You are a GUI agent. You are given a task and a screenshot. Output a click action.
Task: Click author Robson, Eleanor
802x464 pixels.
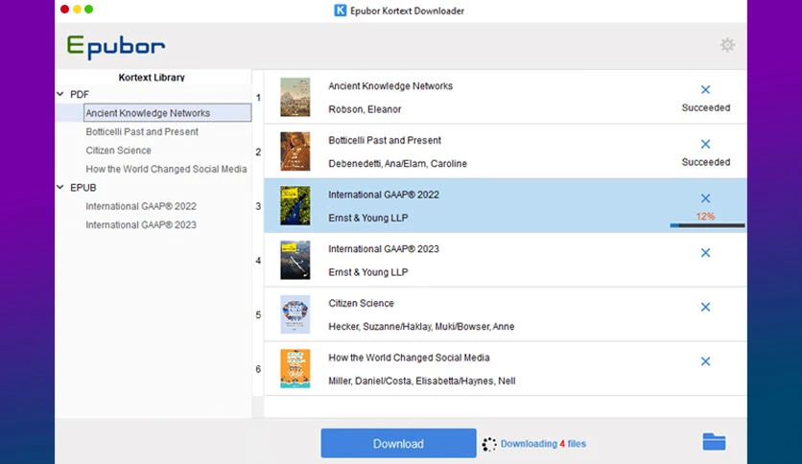click(x=365, y=109)
